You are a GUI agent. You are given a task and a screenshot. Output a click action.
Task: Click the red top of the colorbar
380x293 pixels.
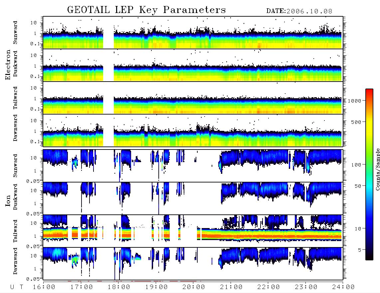369,92
